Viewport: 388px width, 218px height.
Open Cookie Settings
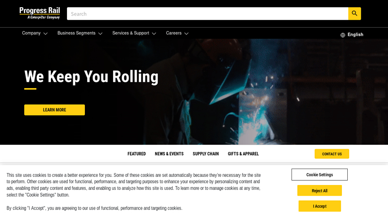[320, 174]
